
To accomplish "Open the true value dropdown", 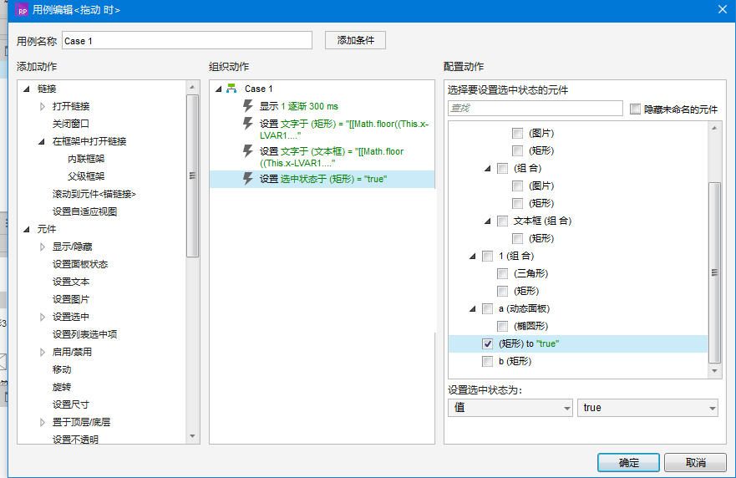I will 647,408.
